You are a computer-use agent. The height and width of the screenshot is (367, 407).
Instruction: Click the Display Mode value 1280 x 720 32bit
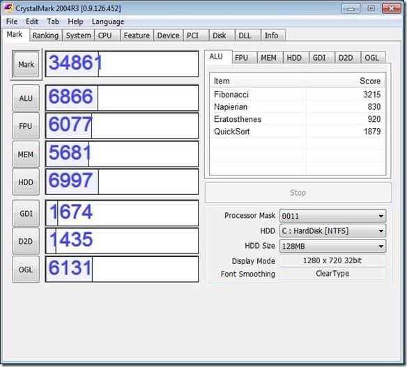332,260
